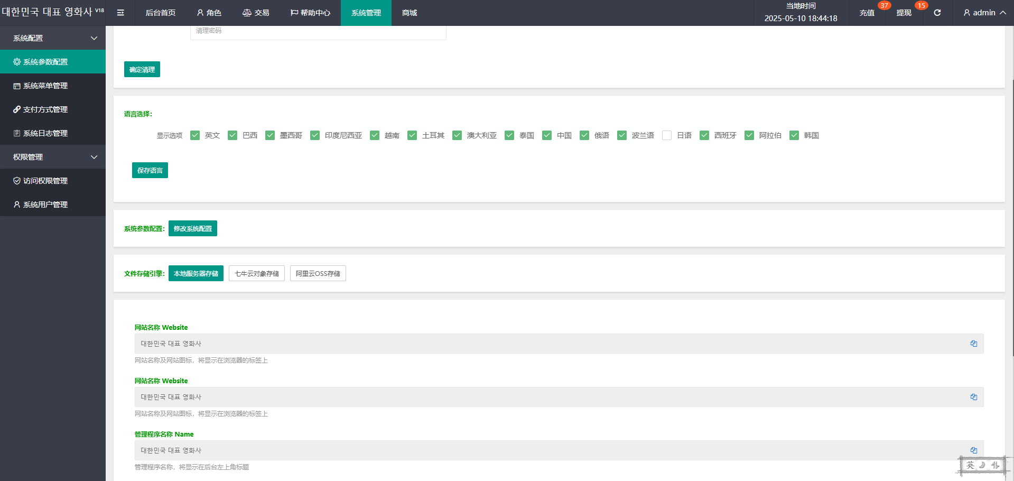Select the 系统管理 tab
Viewport: 1014px width, 481px height.
tap(366, 13)
